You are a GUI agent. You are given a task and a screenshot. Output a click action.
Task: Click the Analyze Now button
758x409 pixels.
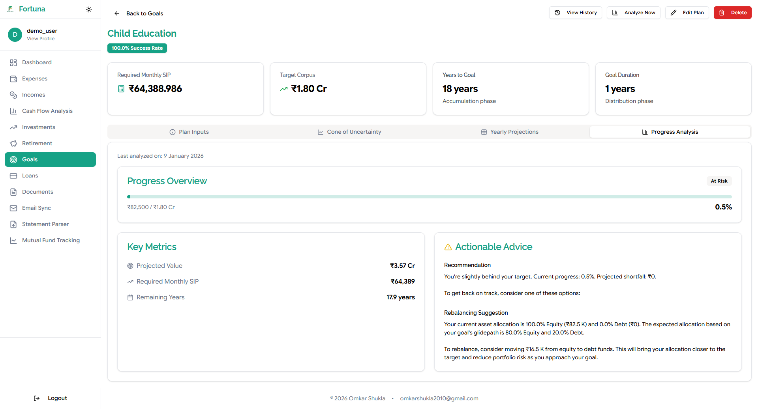point(633,13)
